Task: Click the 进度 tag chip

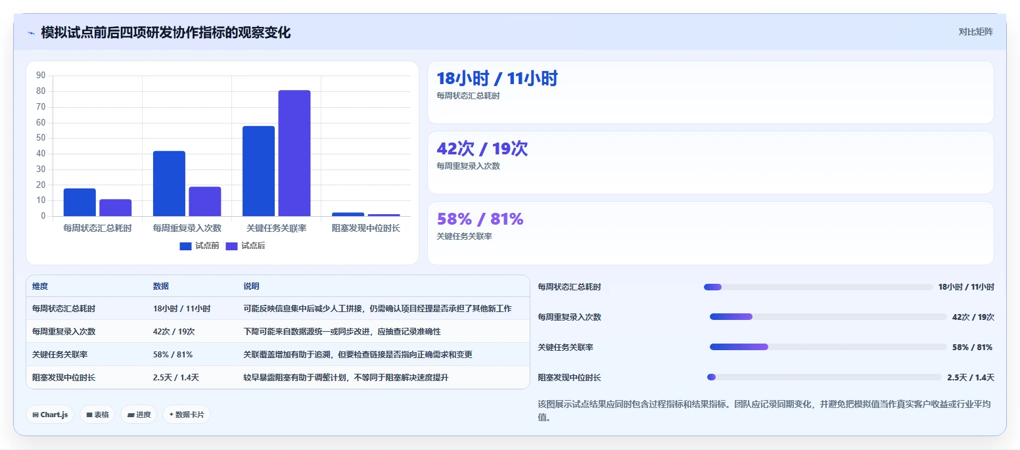Action: pyautogui.click(x=139, y=415)
